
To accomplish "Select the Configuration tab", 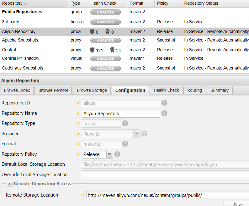I will (x=130, y=90).
